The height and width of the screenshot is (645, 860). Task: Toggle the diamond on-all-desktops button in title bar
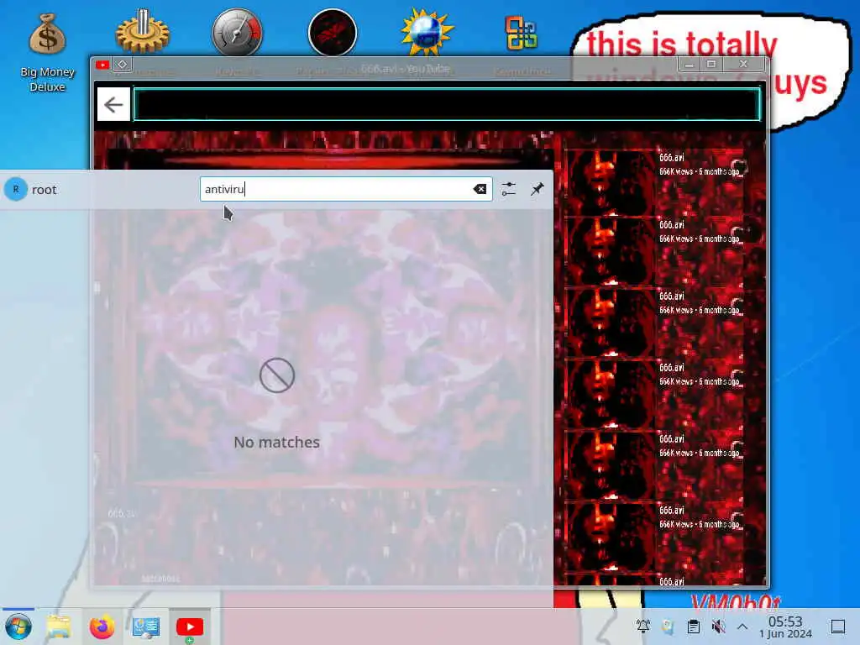tap(123, 66)
